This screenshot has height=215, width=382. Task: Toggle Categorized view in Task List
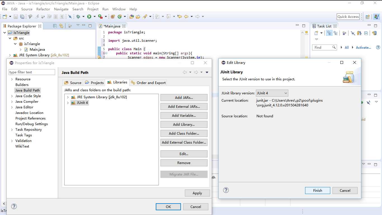(x=329, y=33)
